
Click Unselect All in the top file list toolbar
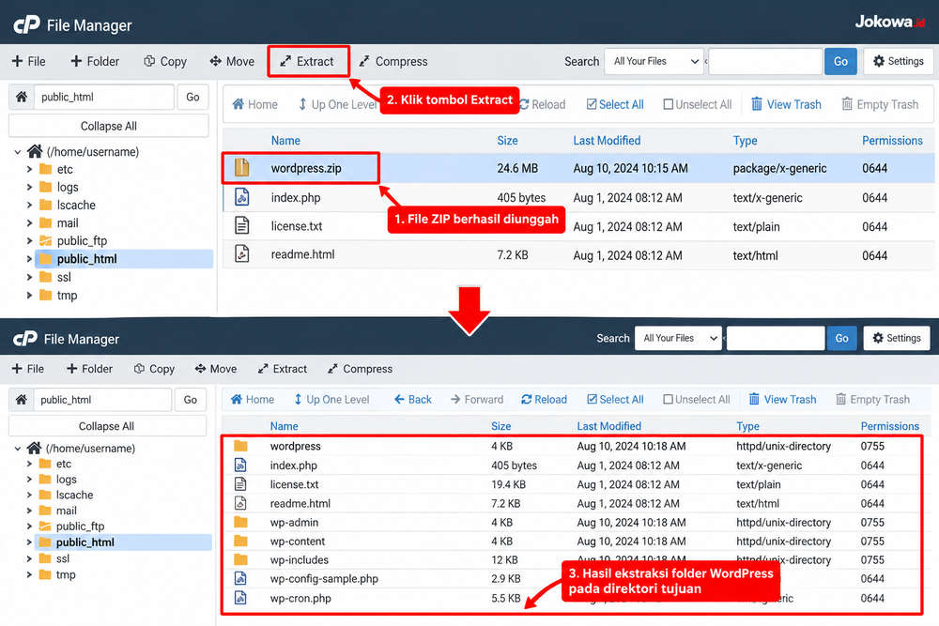(698, 105)
